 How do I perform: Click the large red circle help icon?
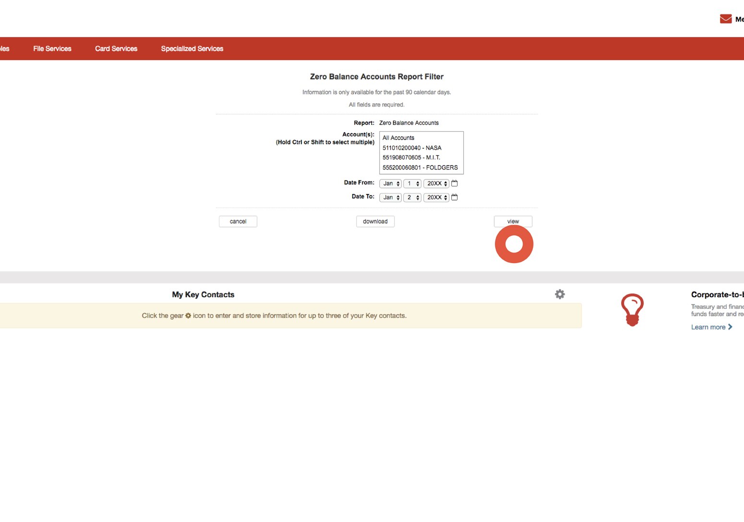(514, 243)
